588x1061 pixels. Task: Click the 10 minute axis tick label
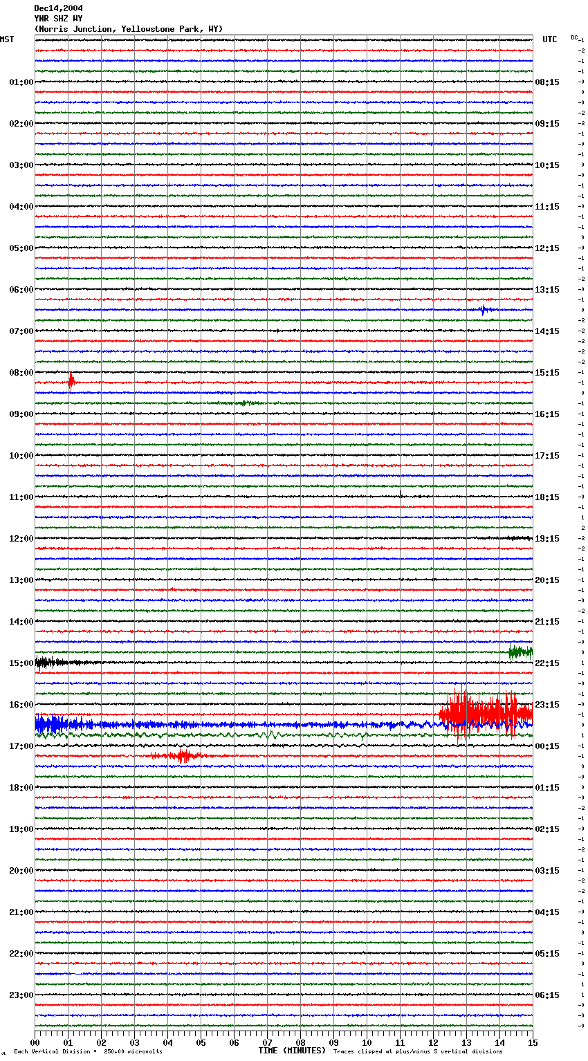[367, 1042]
